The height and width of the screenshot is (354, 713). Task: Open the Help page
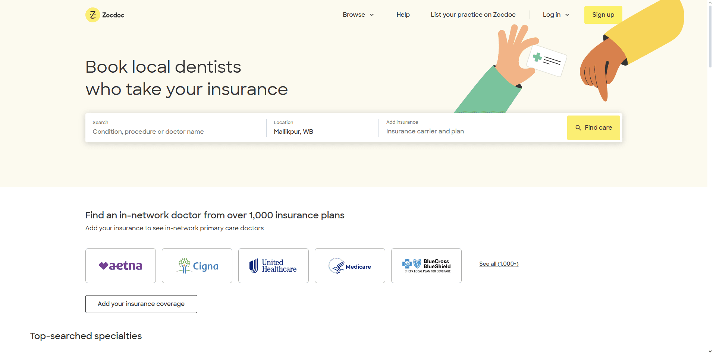tap(403, 15)
